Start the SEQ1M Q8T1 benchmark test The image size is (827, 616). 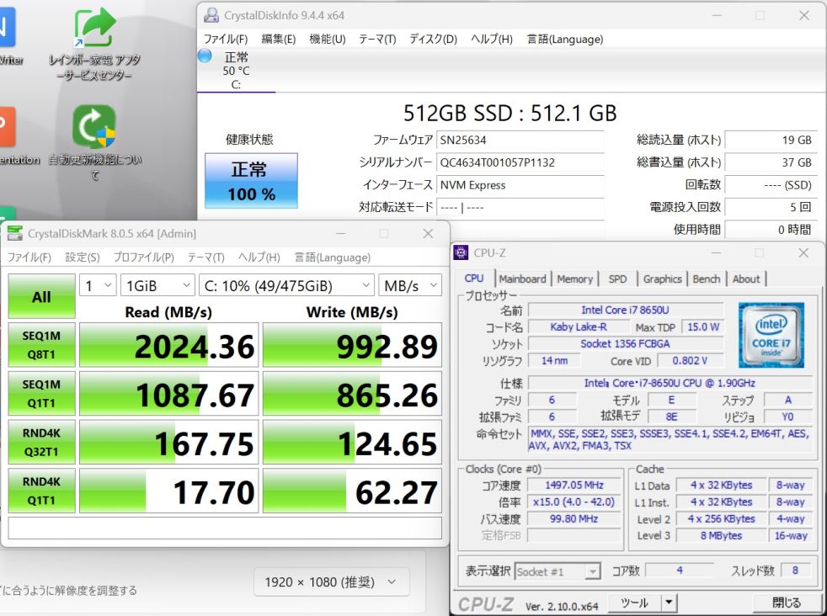point(40,345)
